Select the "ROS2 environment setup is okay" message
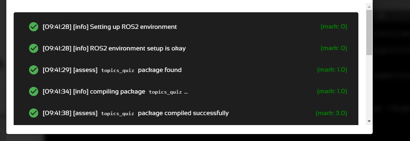Viewport: 410px width, 141px height. click(x=138, y=48)
